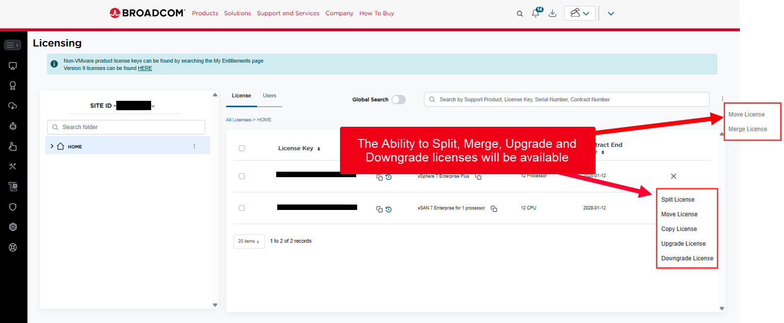Choose Downgrade License from the row menu
784x323 pixels.
pos(687,258)
